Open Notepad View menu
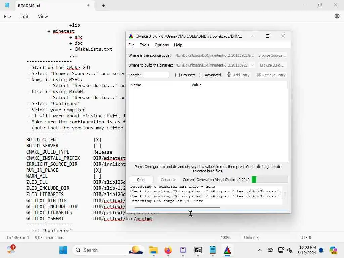The image size is (344, 258). click(43, 16)
